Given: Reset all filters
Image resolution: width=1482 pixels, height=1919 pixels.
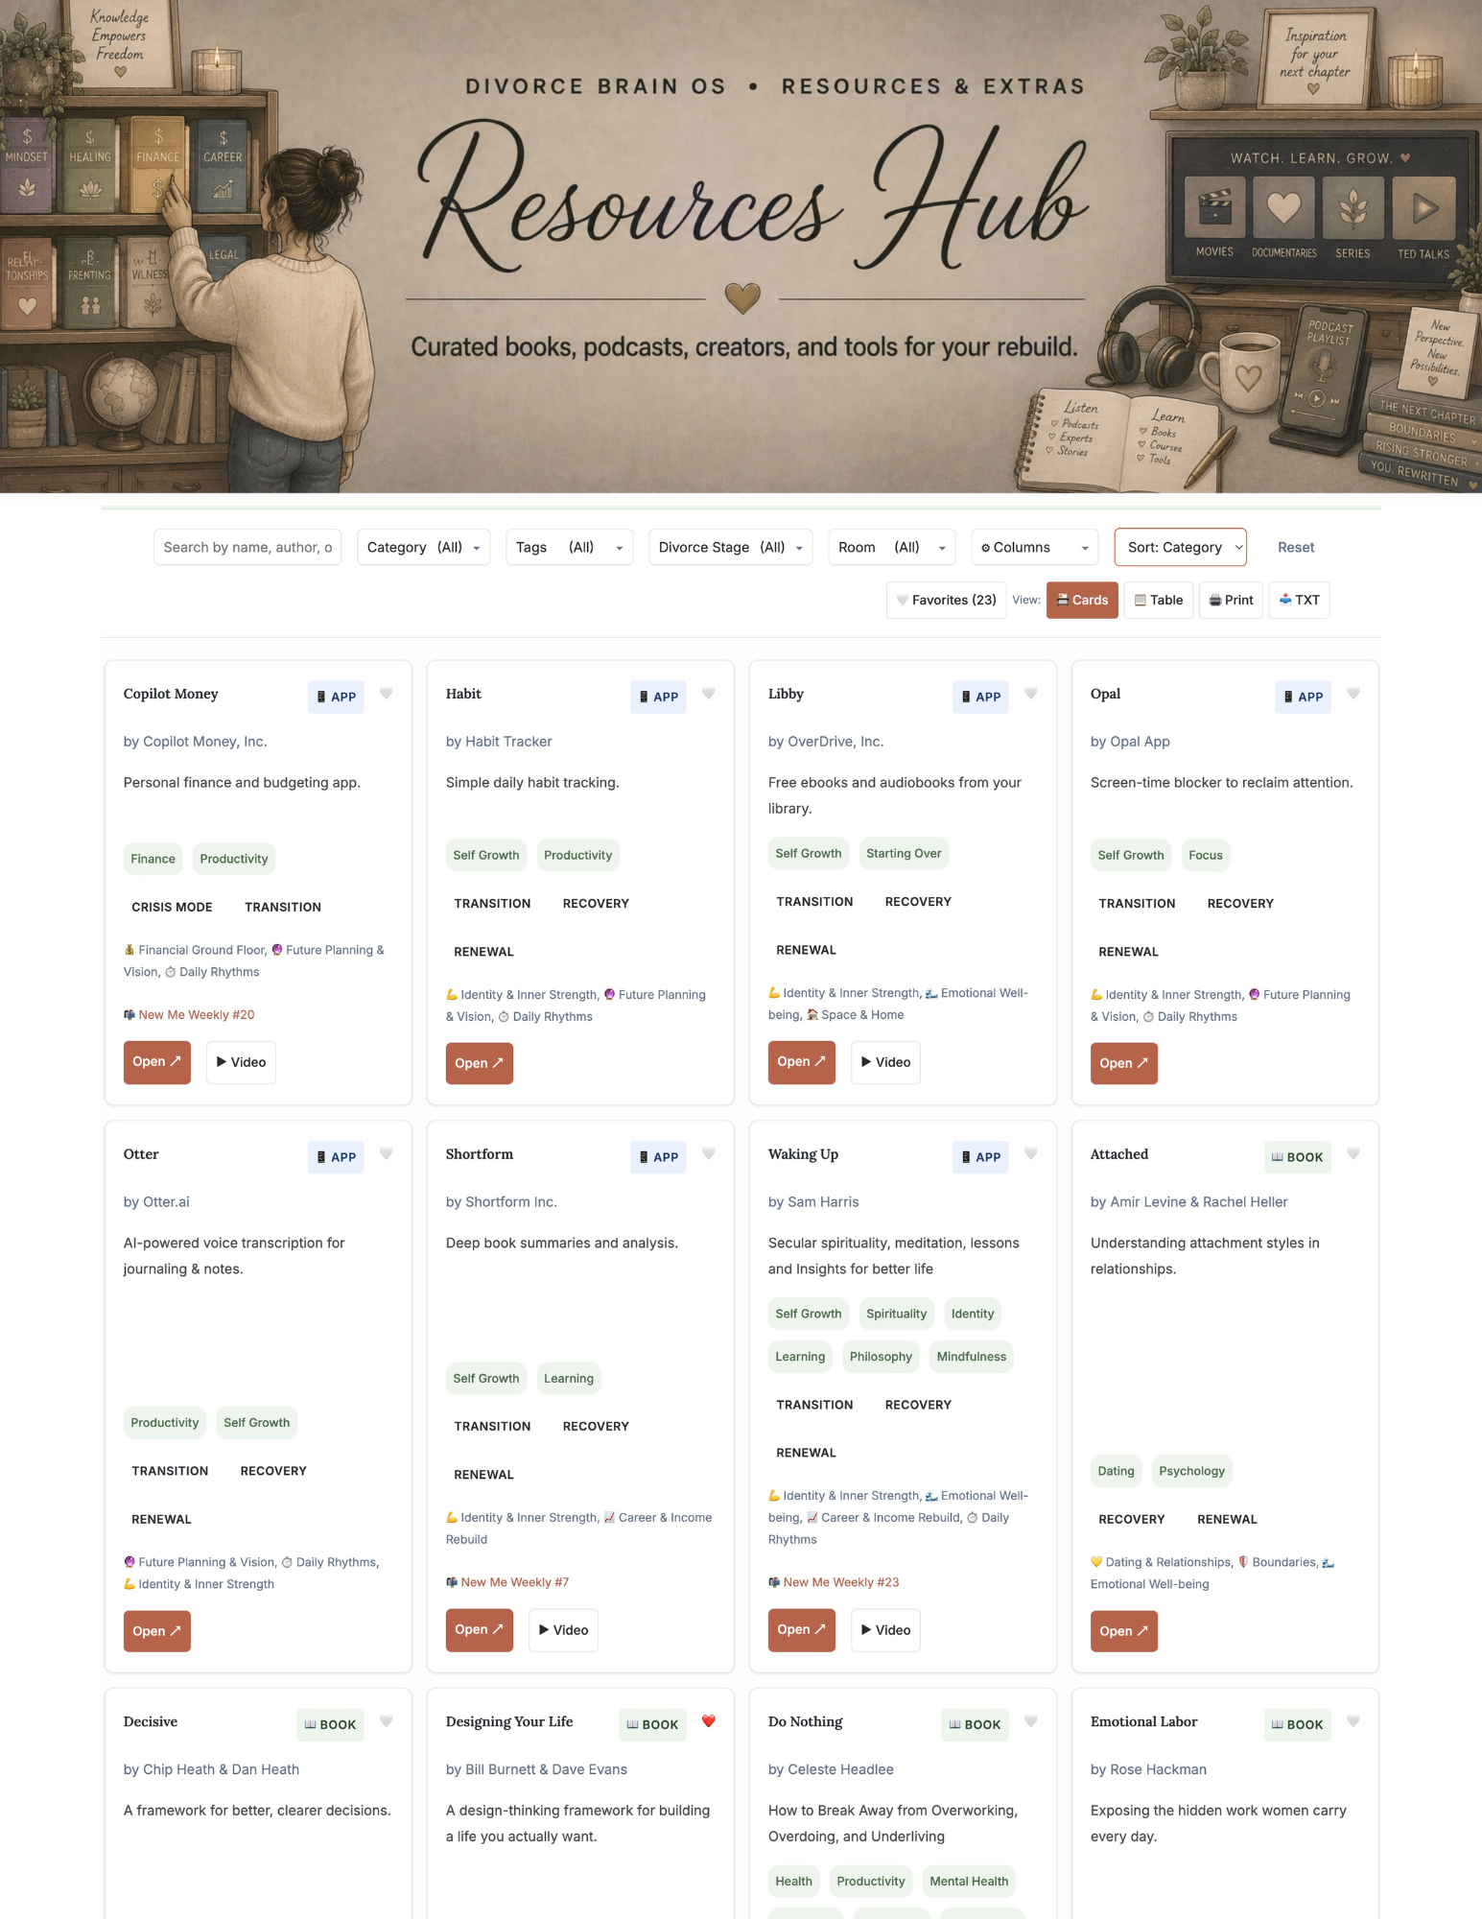Looking at the screenshot, I should point(1296,547).
